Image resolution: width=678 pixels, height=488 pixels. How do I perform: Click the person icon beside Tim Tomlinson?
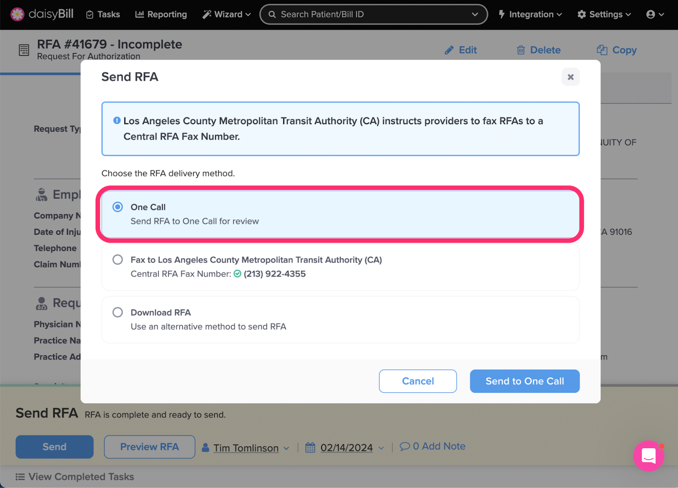(206, 447)
